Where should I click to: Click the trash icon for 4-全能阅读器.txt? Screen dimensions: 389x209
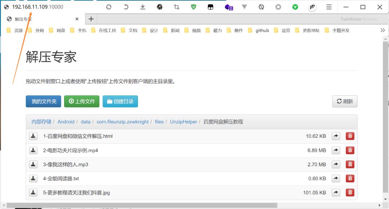350,178
